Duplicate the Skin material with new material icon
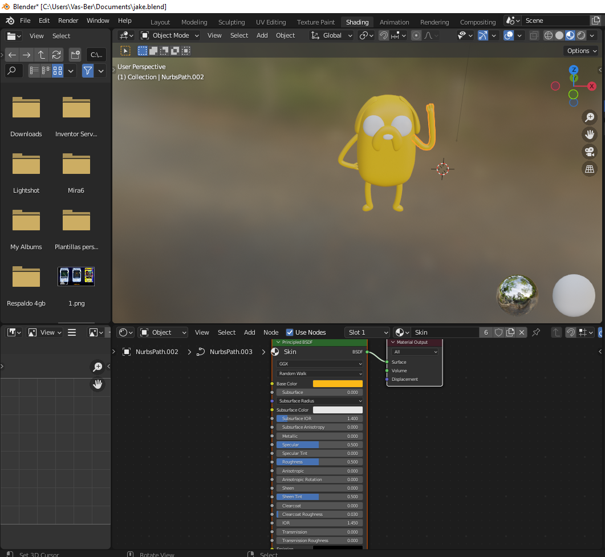605x557 pixels. pos(510,332)
